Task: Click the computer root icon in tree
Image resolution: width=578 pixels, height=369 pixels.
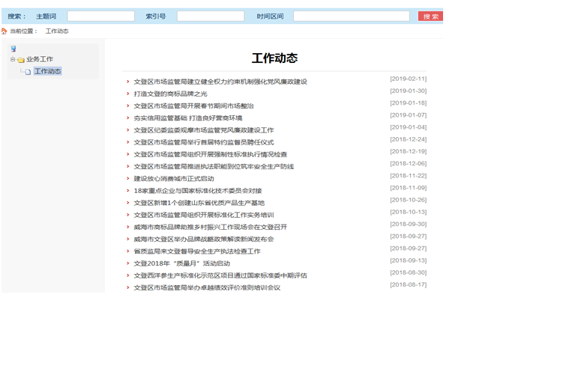Action: [x=13, y=49]
